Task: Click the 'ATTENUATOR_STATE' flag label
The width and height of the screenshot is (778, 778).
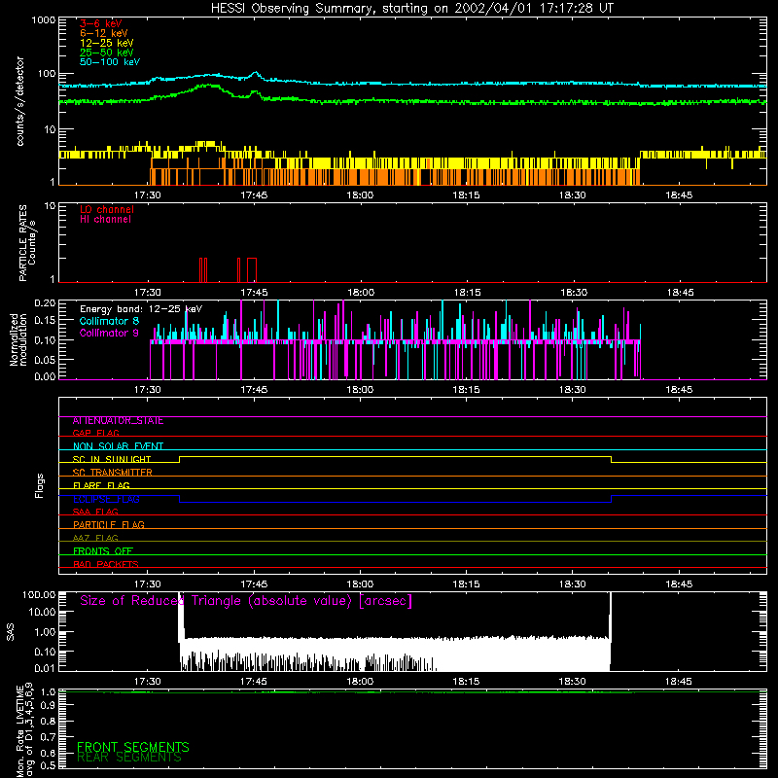Action: [118, 421]
